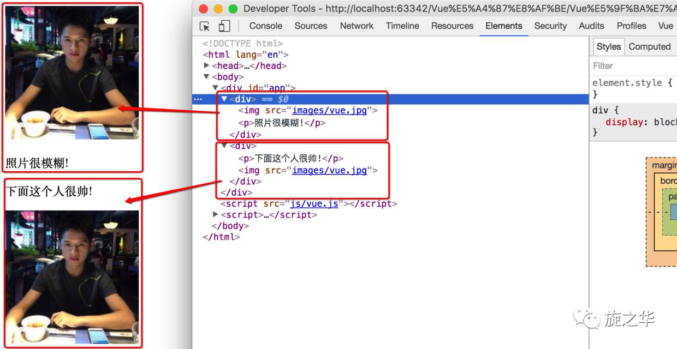Image resolution: width=677 pixels, height=349 pixels.
Task: Activate the inspect element picker icon
Action: coord(205,26)
